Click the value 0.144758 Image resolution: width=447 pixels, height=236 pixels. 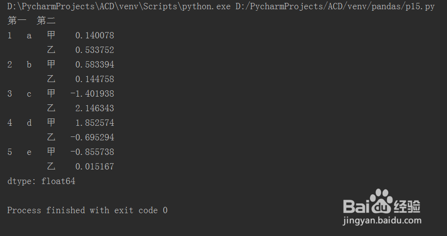pos(95,79)
